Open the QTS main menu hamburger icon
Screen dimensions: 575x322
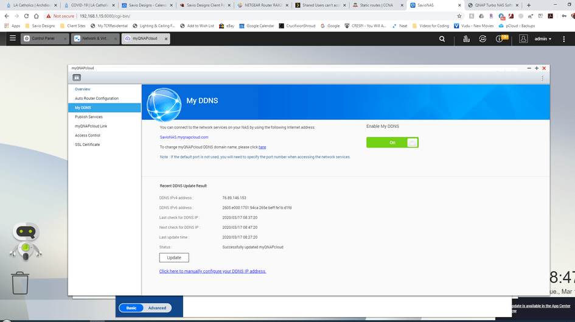(13, 38)
